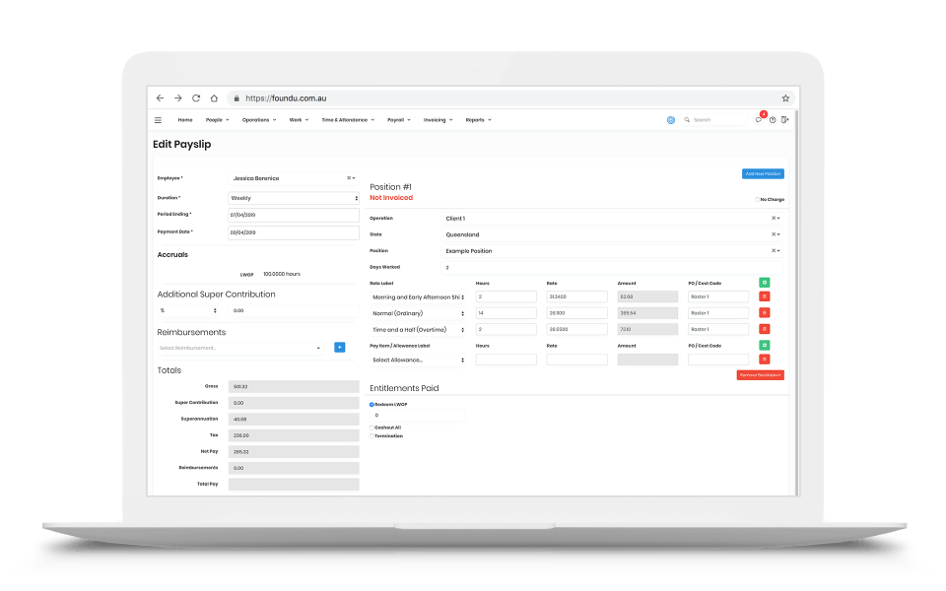Click the 'Not Invoiced' status text
The height and width of the screenshot is (591, 946).
point(391,198)
